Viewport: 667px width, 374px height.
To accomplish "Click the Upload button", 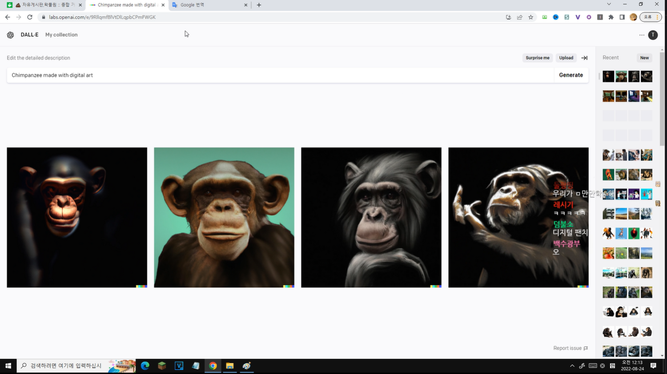I will click(566, 58).
